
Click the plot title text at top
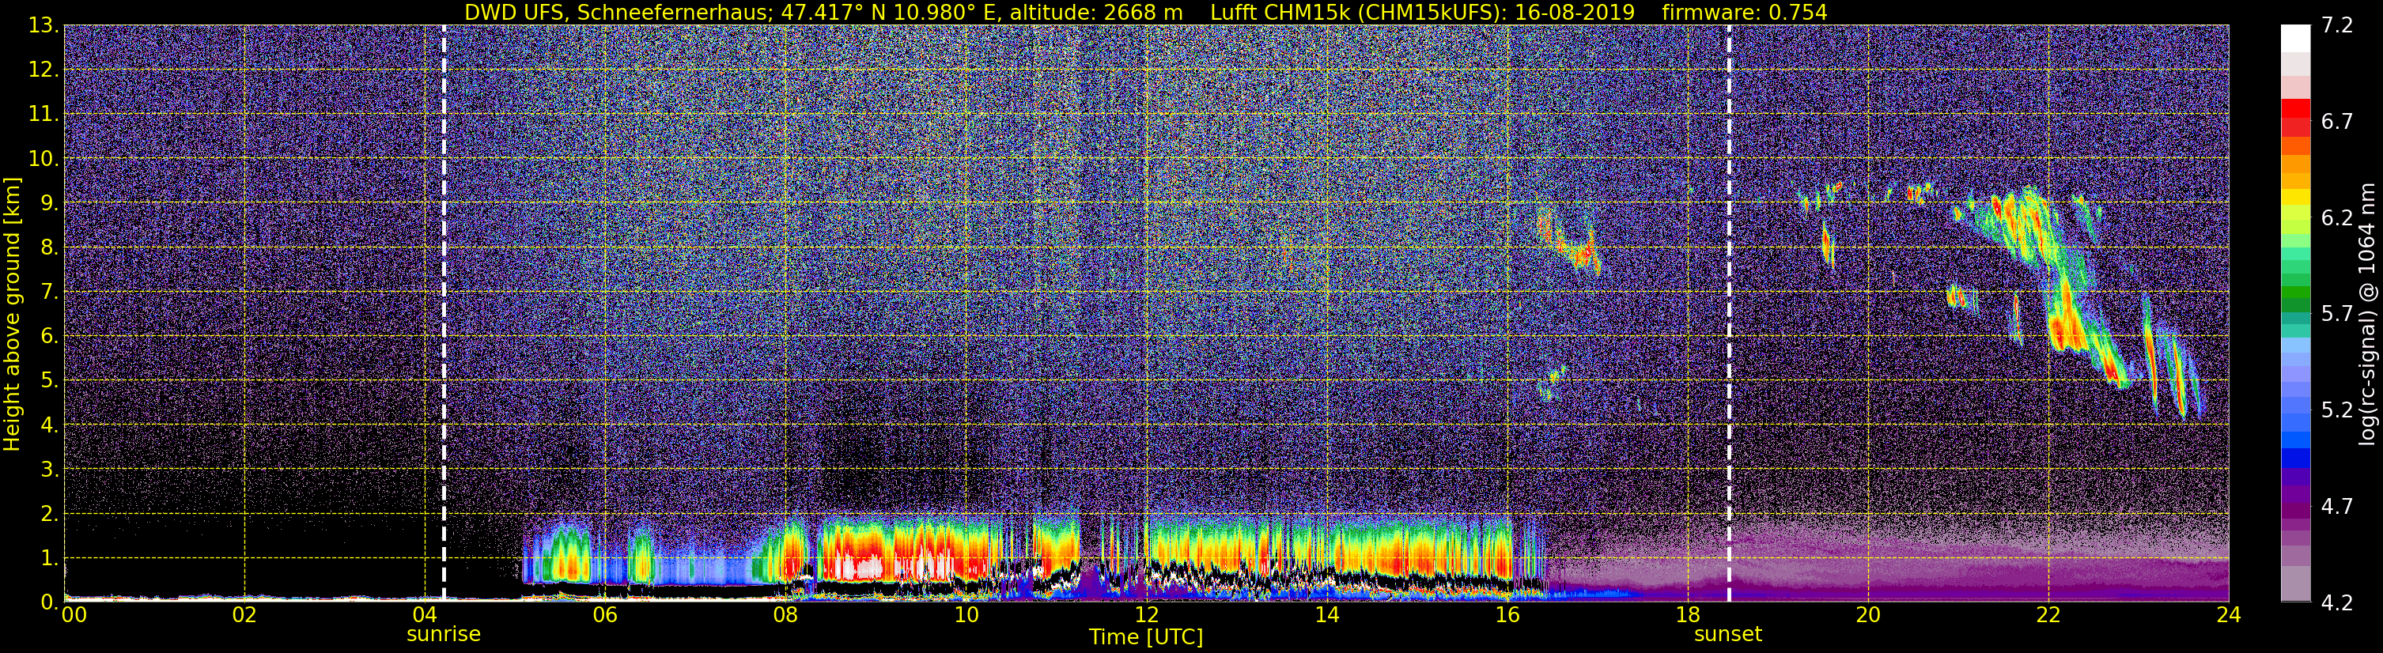pyautogui.click(x=1145, y=12)
